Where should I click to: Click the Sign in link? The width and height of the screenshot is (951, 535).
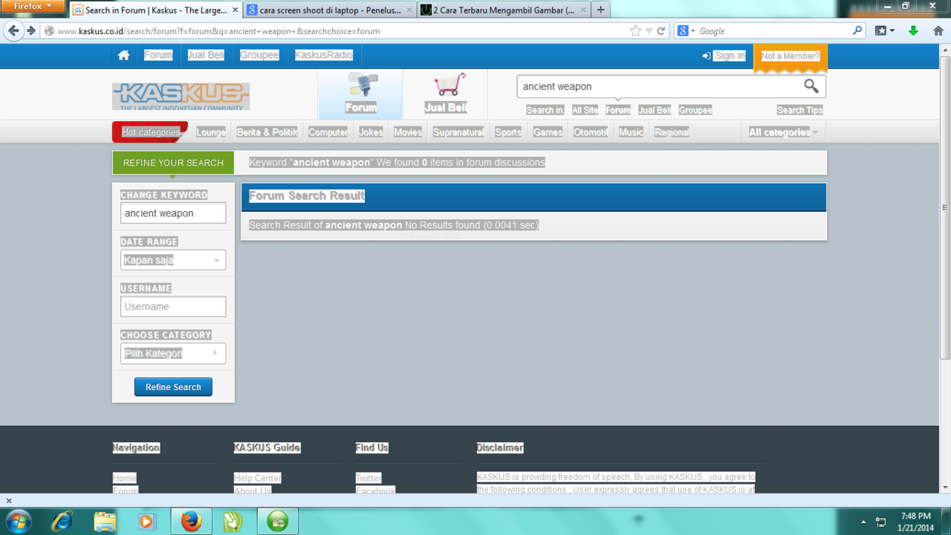[x=724, y=56]
